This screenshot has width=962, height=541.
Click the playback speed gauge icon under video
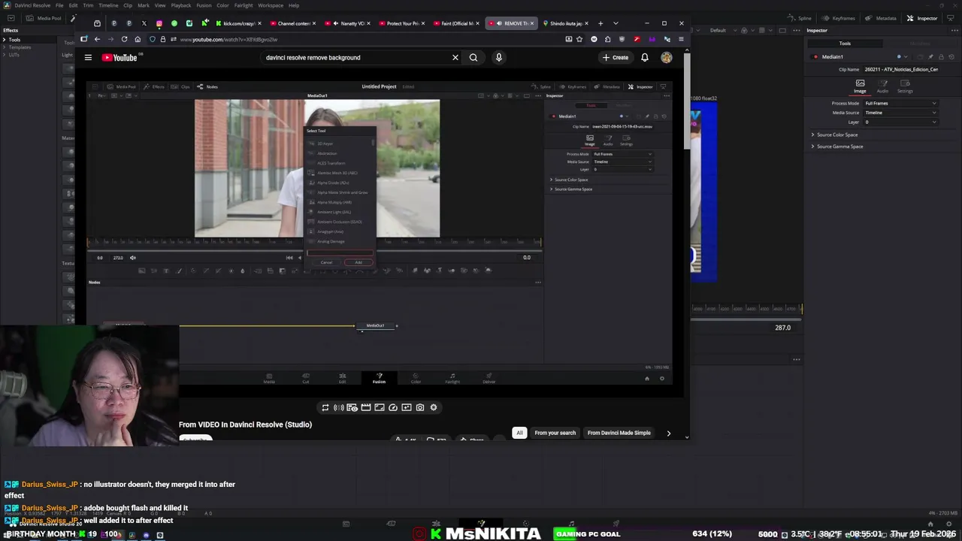pos(393,407)
